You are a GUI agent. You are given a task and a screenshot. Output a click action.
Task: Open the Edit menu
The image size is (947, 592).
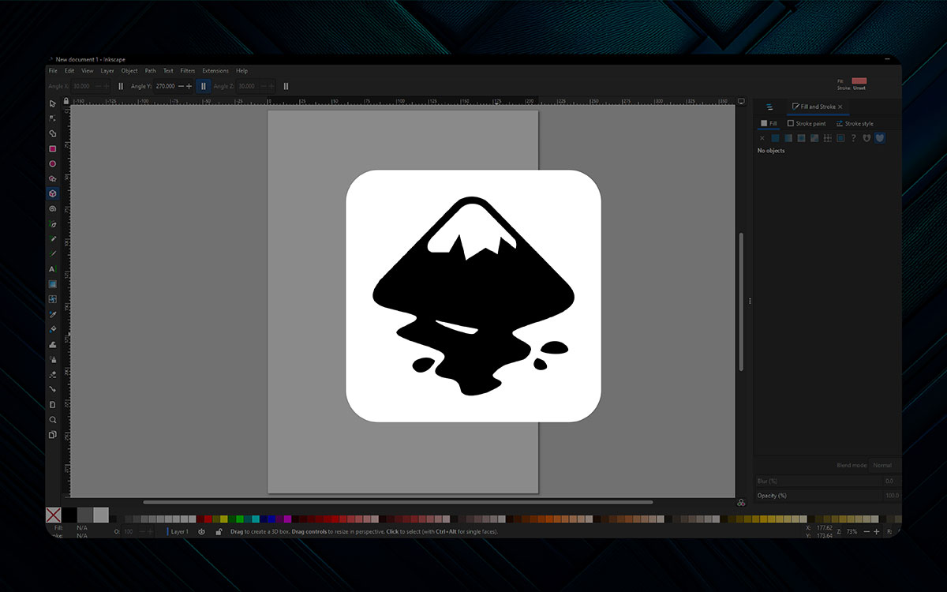69,71
